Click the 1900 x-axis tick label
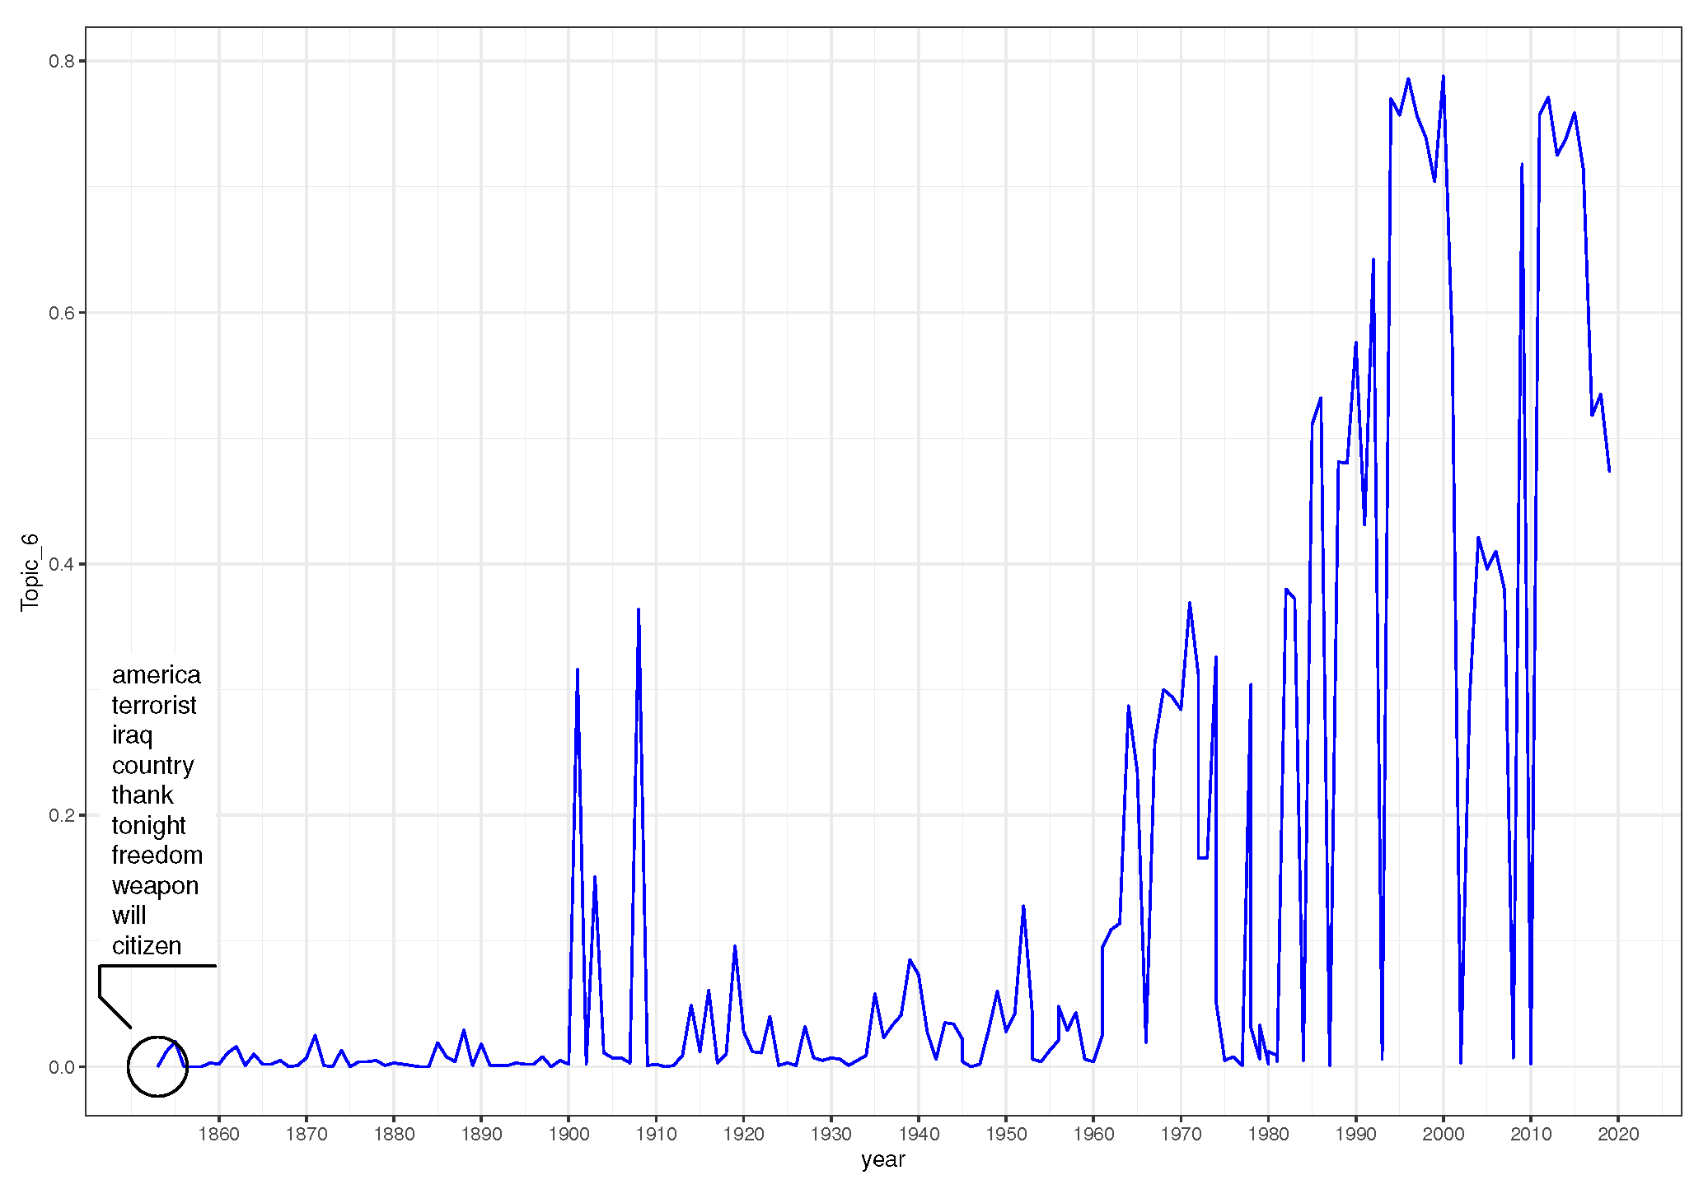Viewport: 1708px width, 1189px height. [x=569, y=1135]
